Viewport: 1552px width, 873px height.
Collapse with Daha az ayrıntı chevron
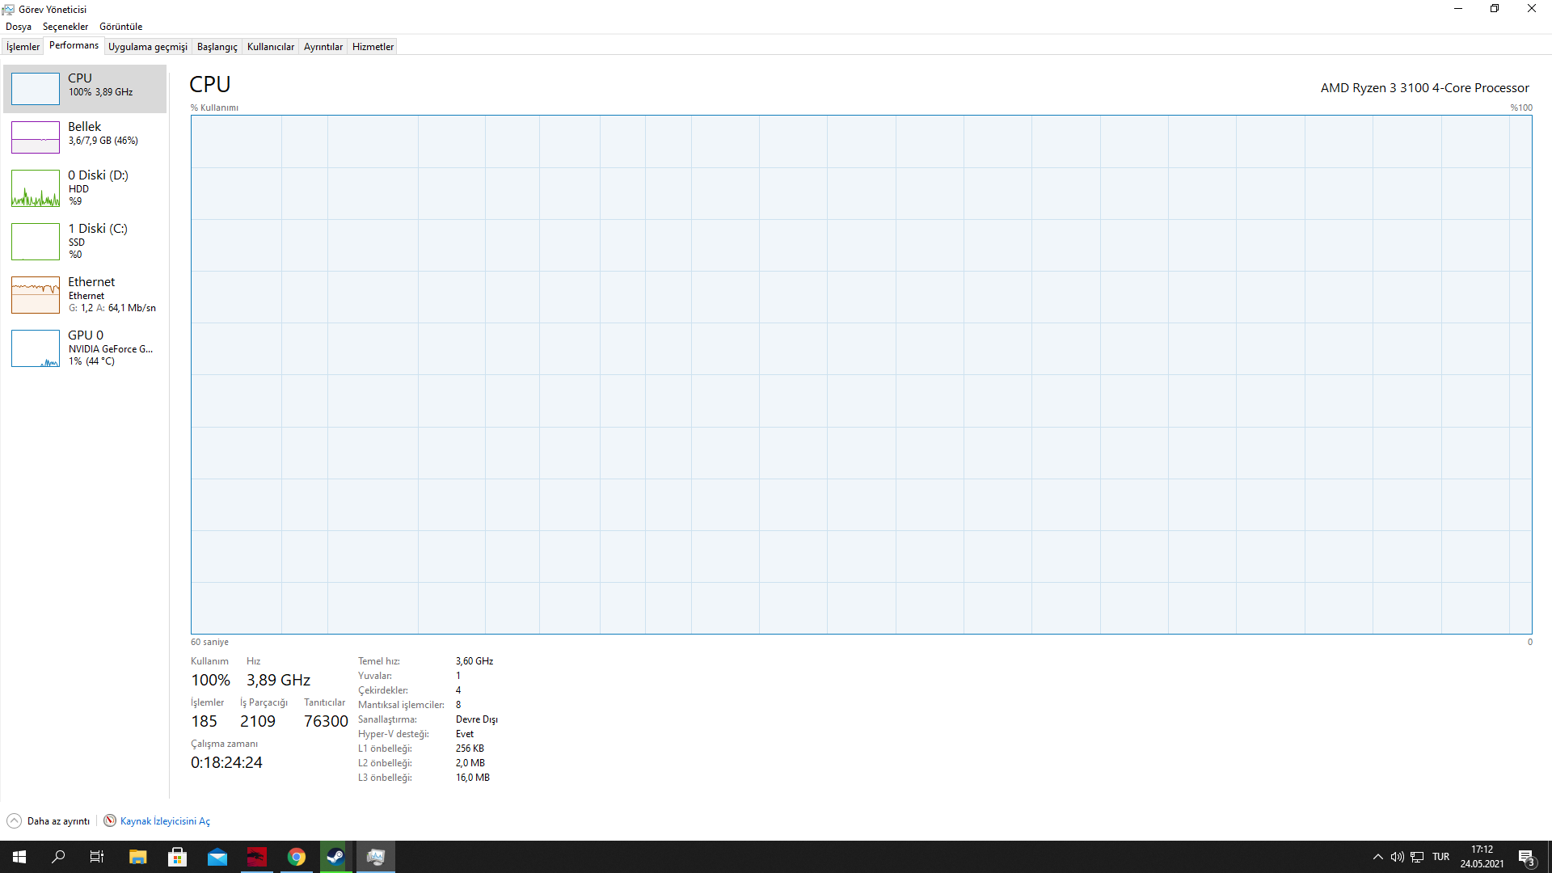15,821
